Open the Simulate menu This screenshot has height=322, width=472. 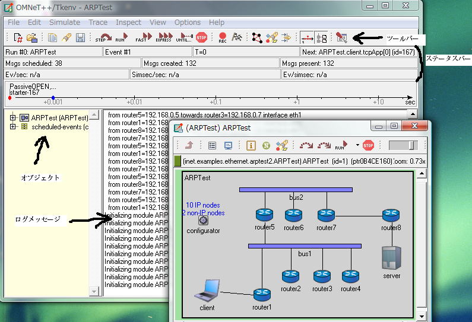point(65,23)
